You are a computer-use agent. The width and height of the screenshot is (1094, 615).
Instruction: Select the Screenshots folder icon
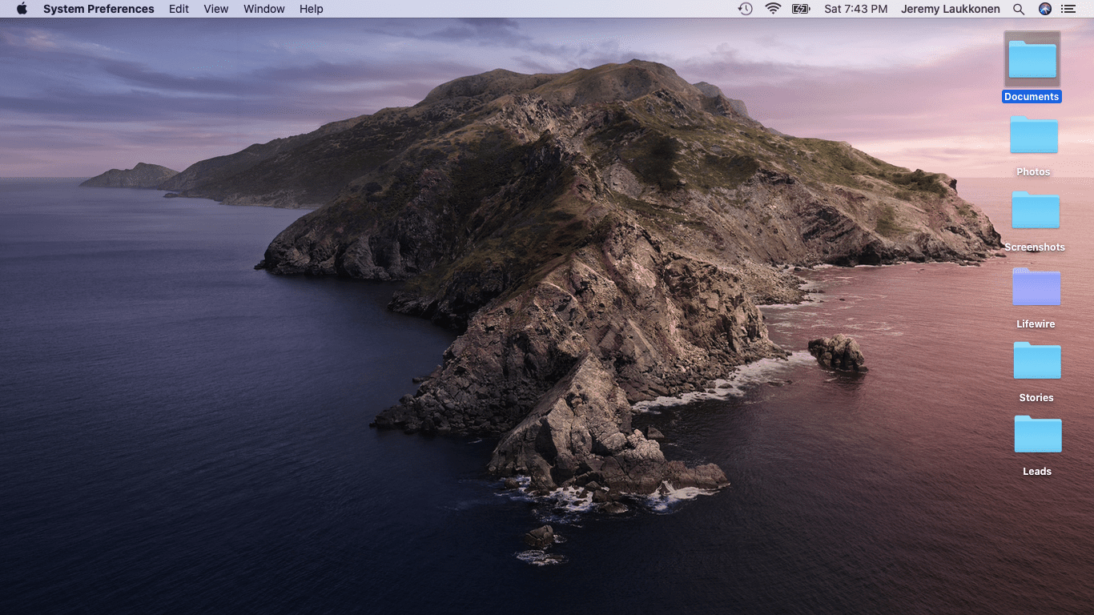tap(1036, 210)
